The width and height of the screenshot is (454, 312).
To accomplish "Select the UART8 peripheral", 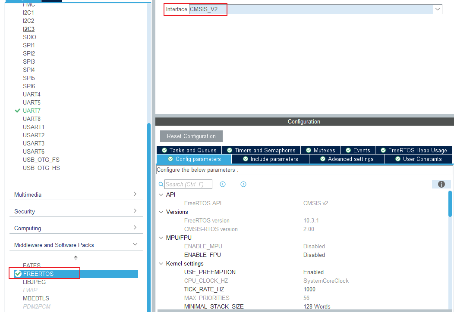I will point(32,119).
